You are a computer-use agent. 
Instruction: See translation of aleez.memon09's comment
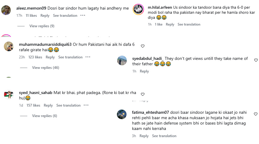tap(65, 16)
